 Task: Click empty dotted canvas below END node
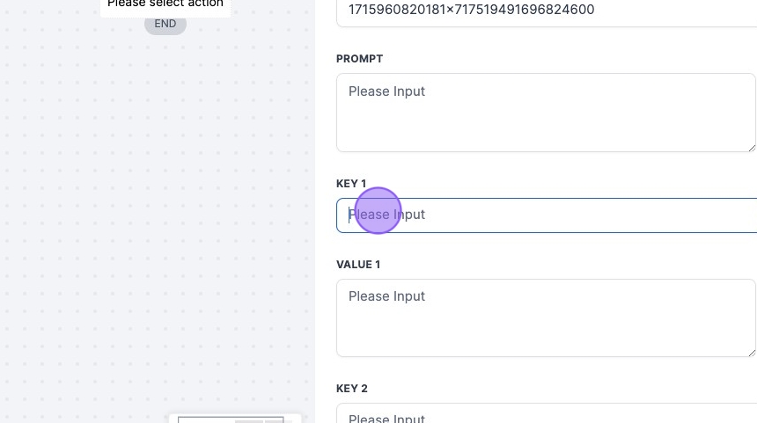click(165, 176)
